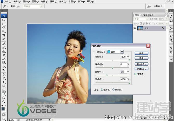Screen dimensions: 174x121
Task: Select the Blur tool
Action: pos(4,66)
